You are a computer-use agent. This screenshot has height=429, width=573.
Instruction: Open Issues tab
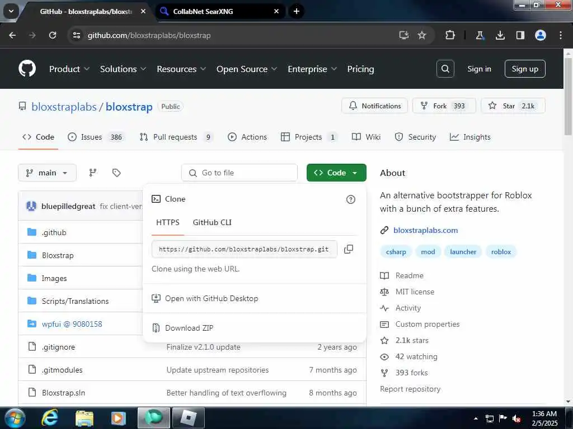click(x=96, y=137)
